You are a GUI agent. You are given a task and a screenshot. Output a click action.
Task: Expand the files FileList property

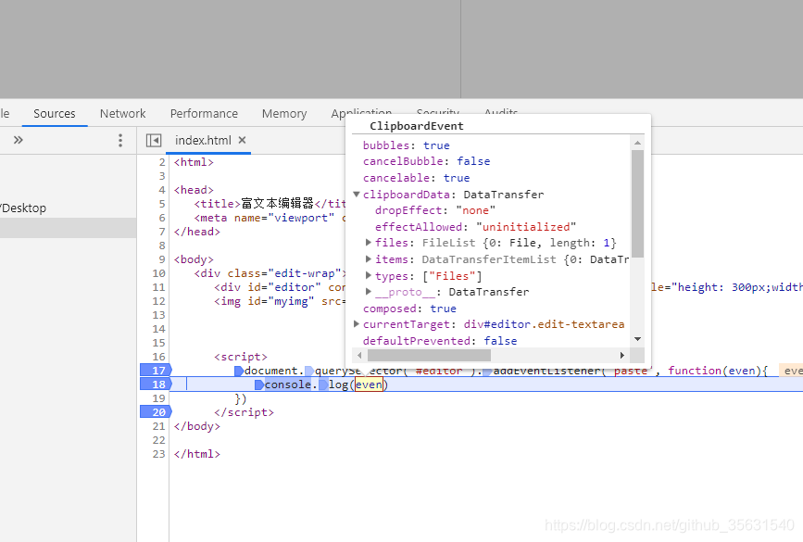click(x=369, y=243)
